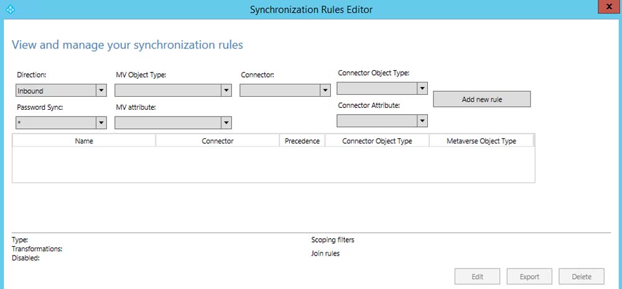Click the Azure AD Connect app icon

[x=9, y=9]
